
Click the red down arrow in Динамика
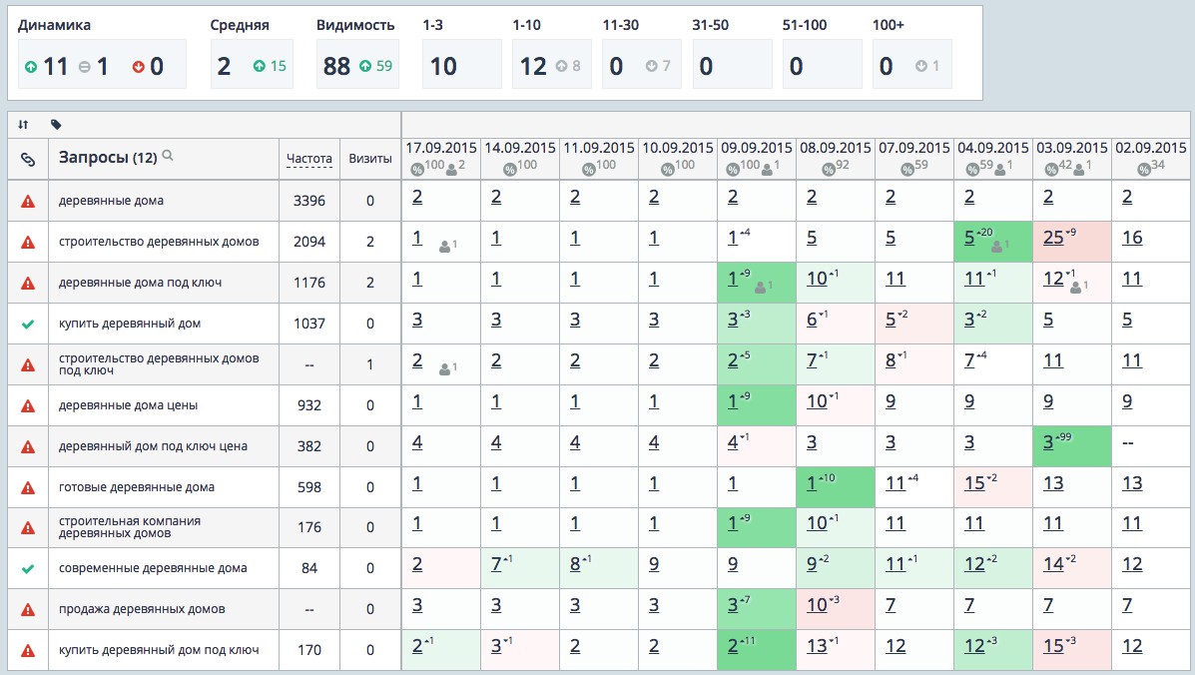(138, 67)
